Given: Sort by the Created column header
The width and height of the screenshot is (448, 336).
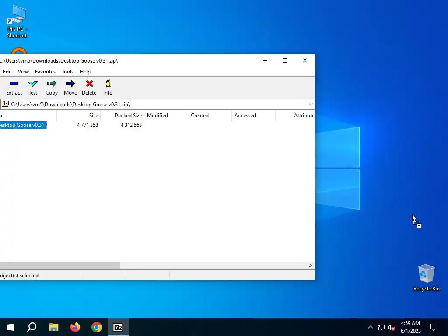Looking at the screenshot, I should pyautogui.click(x=210, y=115).
